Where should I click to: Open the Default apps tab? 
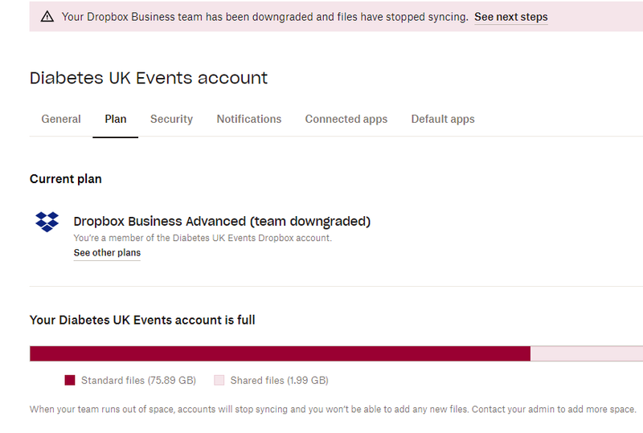(443, 119)
